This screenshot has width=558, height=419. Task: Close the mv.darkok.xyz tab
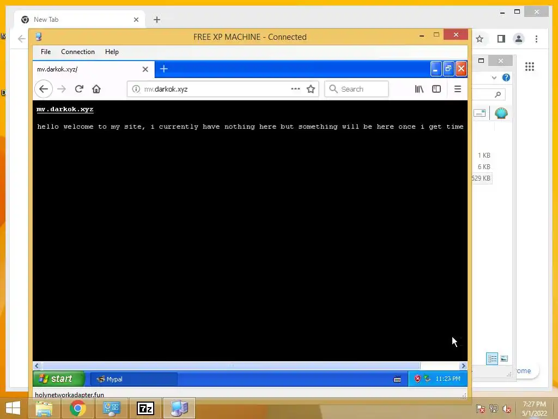(x=145, y=69)
